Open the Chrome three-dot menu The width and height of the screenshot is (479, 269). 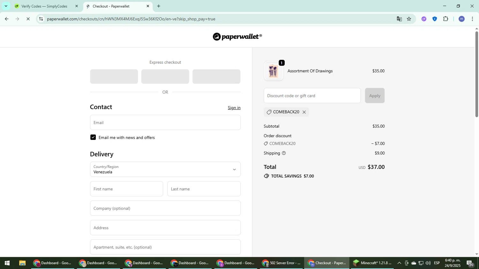(472, 19)
